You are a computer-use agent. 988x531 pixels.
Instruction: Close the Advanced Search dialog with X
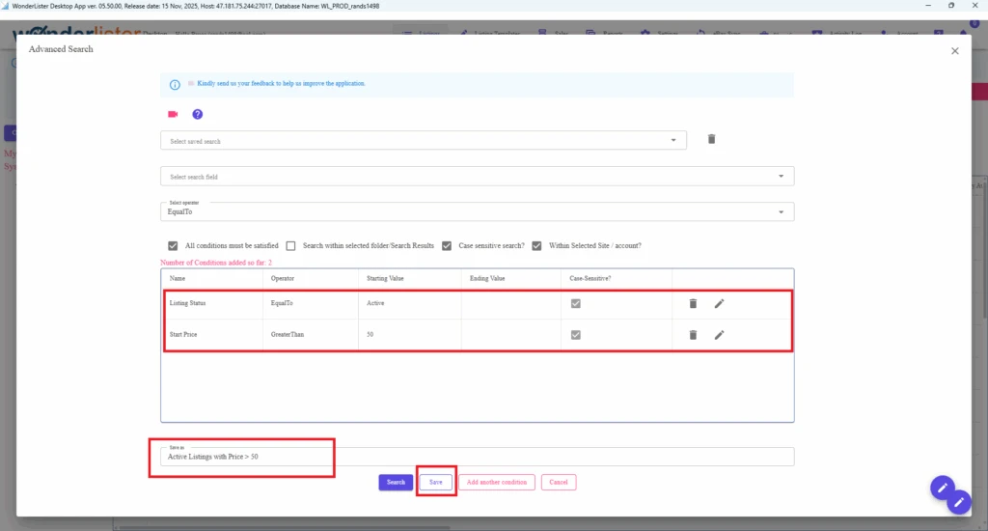click(x=955, y=51)
